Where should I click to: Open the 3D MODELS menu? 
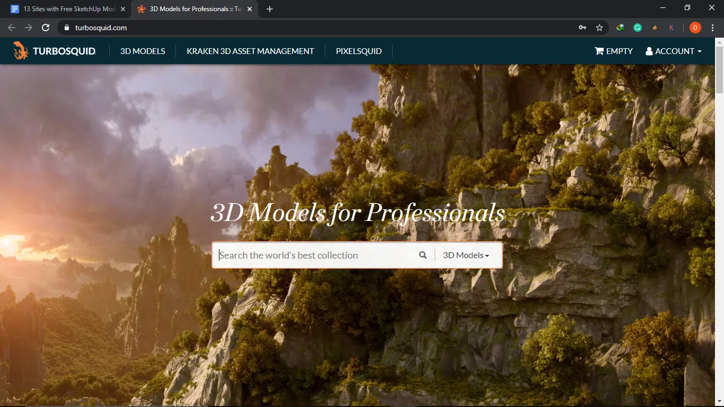point(143,51)
